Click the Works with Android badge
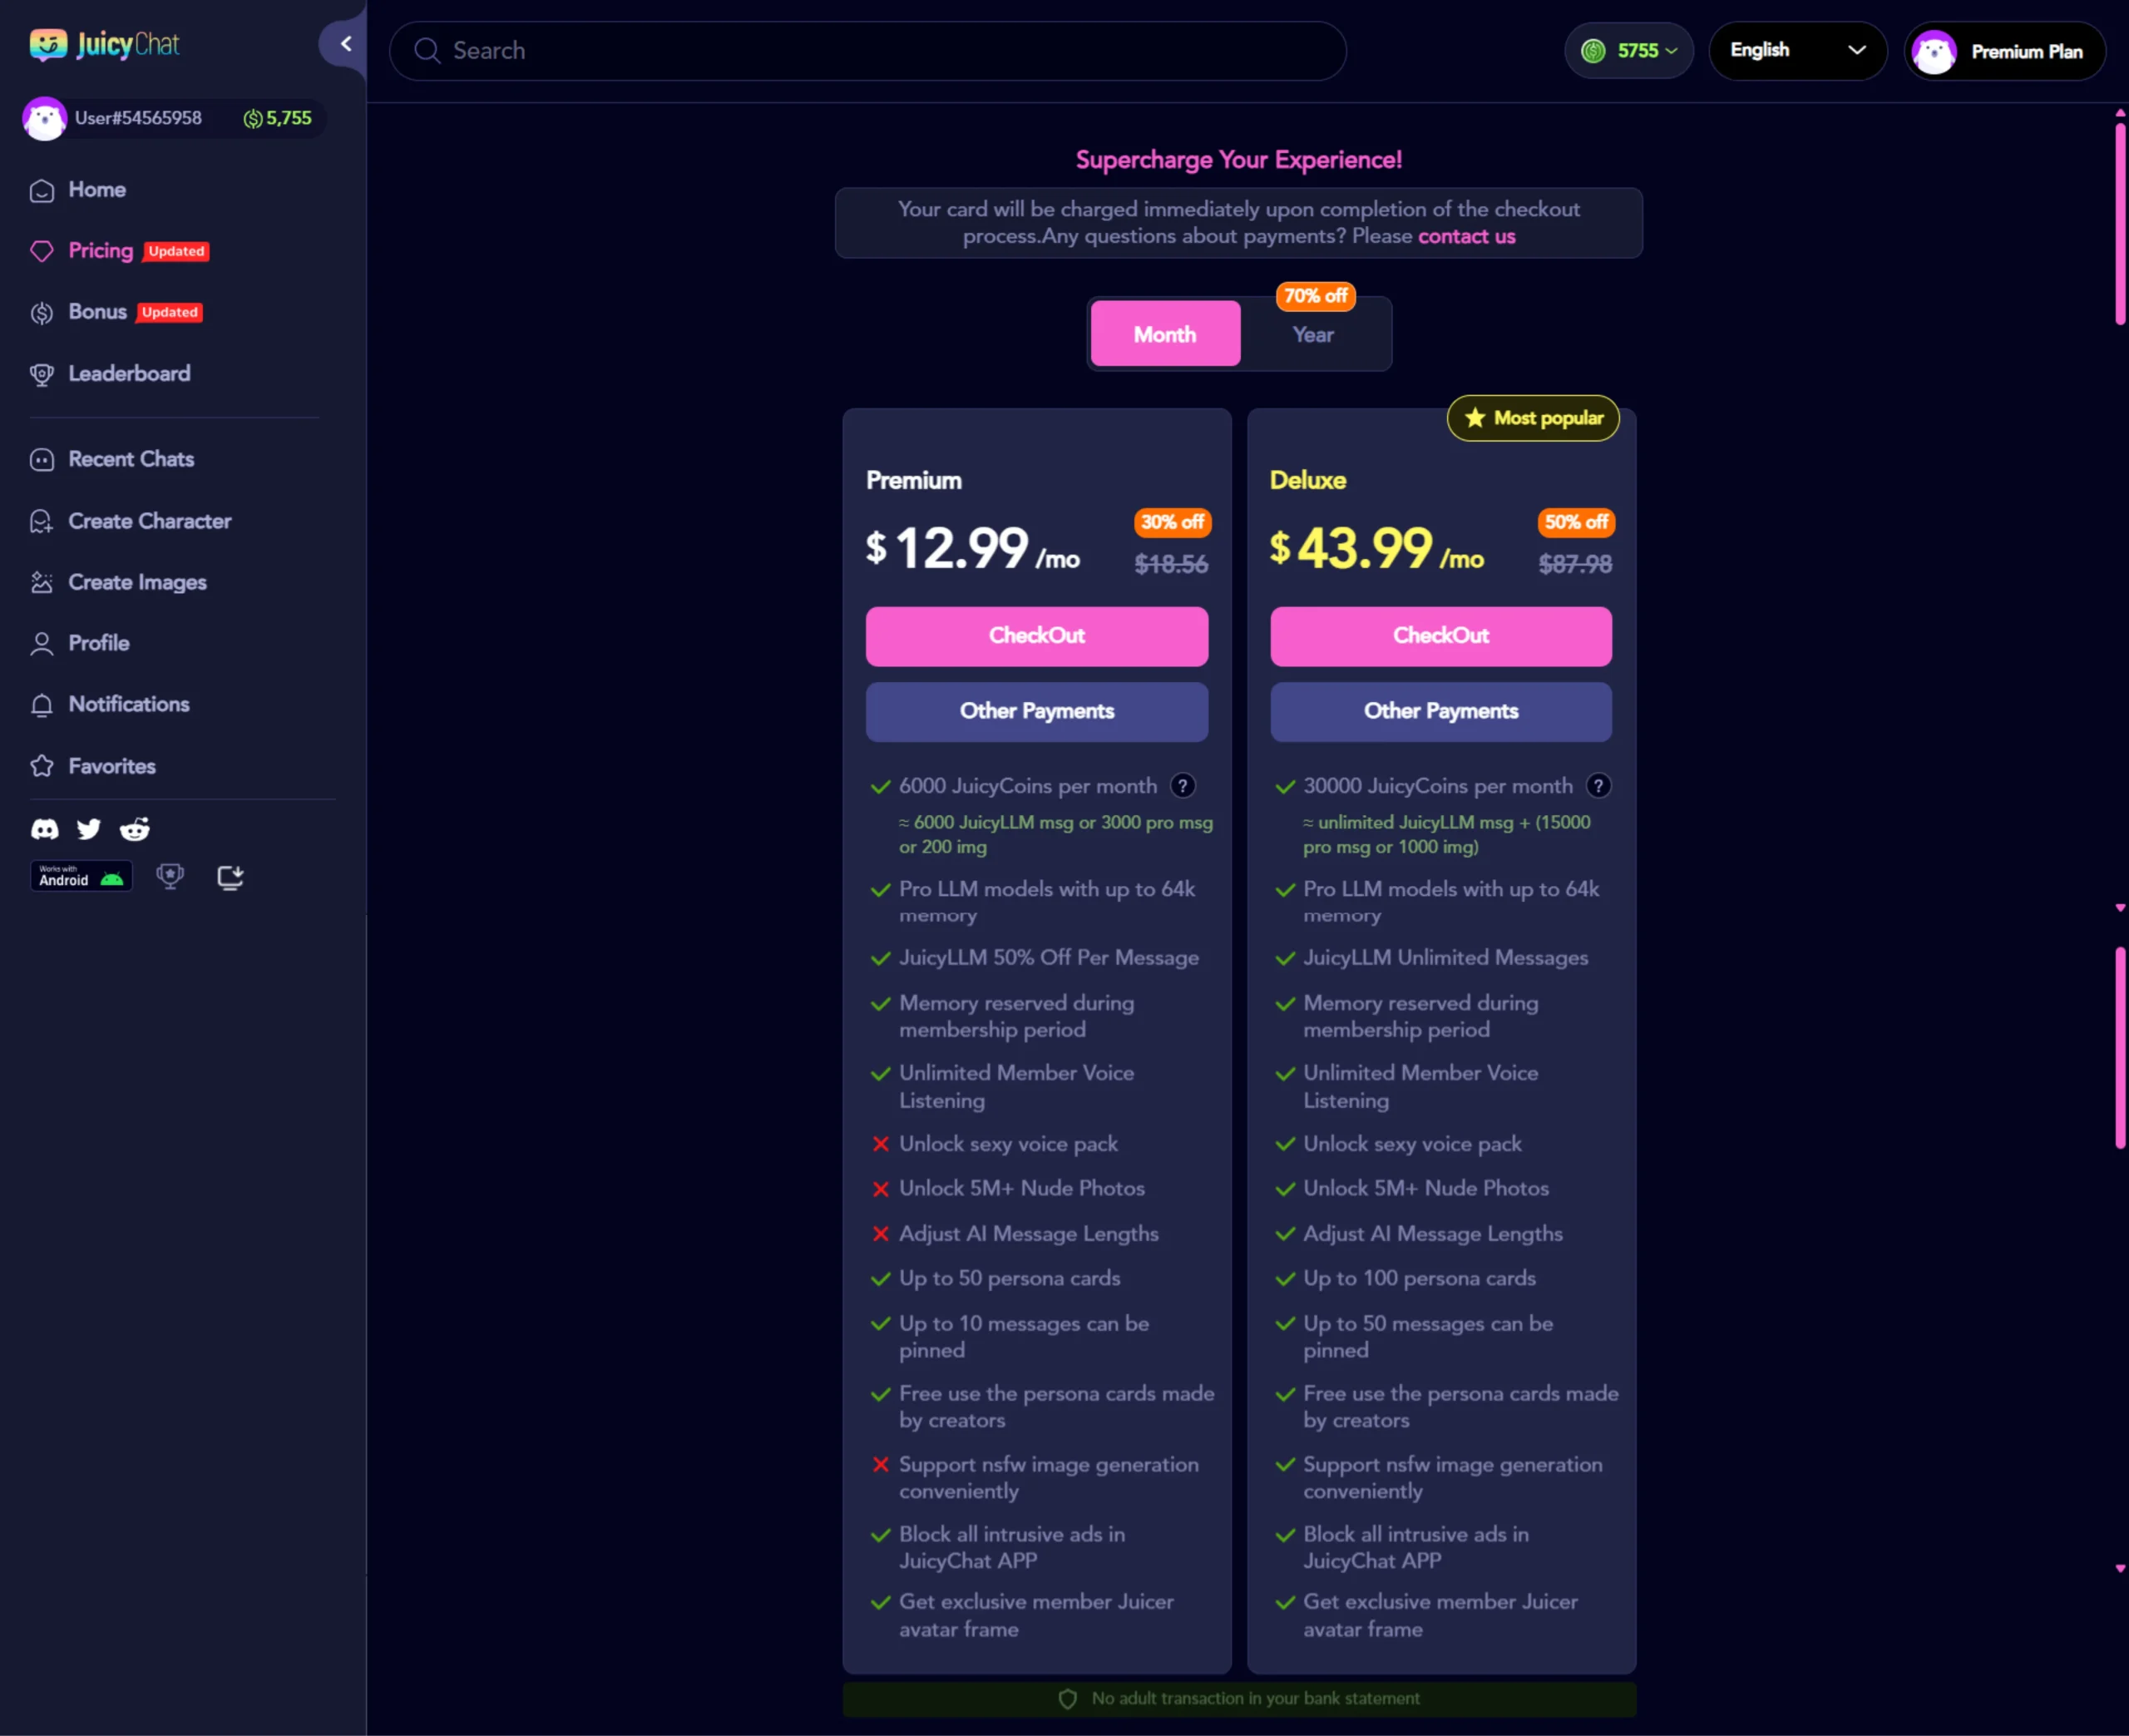This screenshot has height=1736, width=2129. [81, 877]
